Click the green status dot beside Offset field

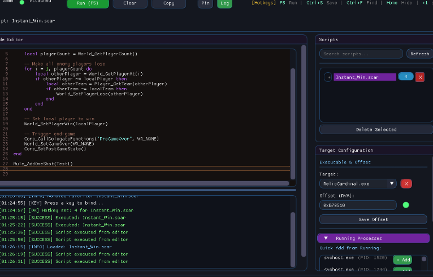tap(406, 205)
